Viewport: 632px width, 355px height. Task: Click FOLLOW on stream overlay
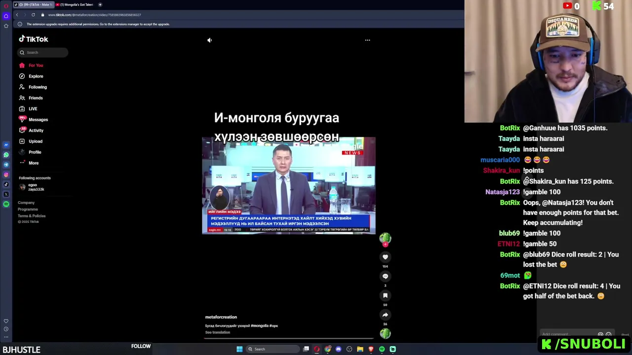click(141, 346)
